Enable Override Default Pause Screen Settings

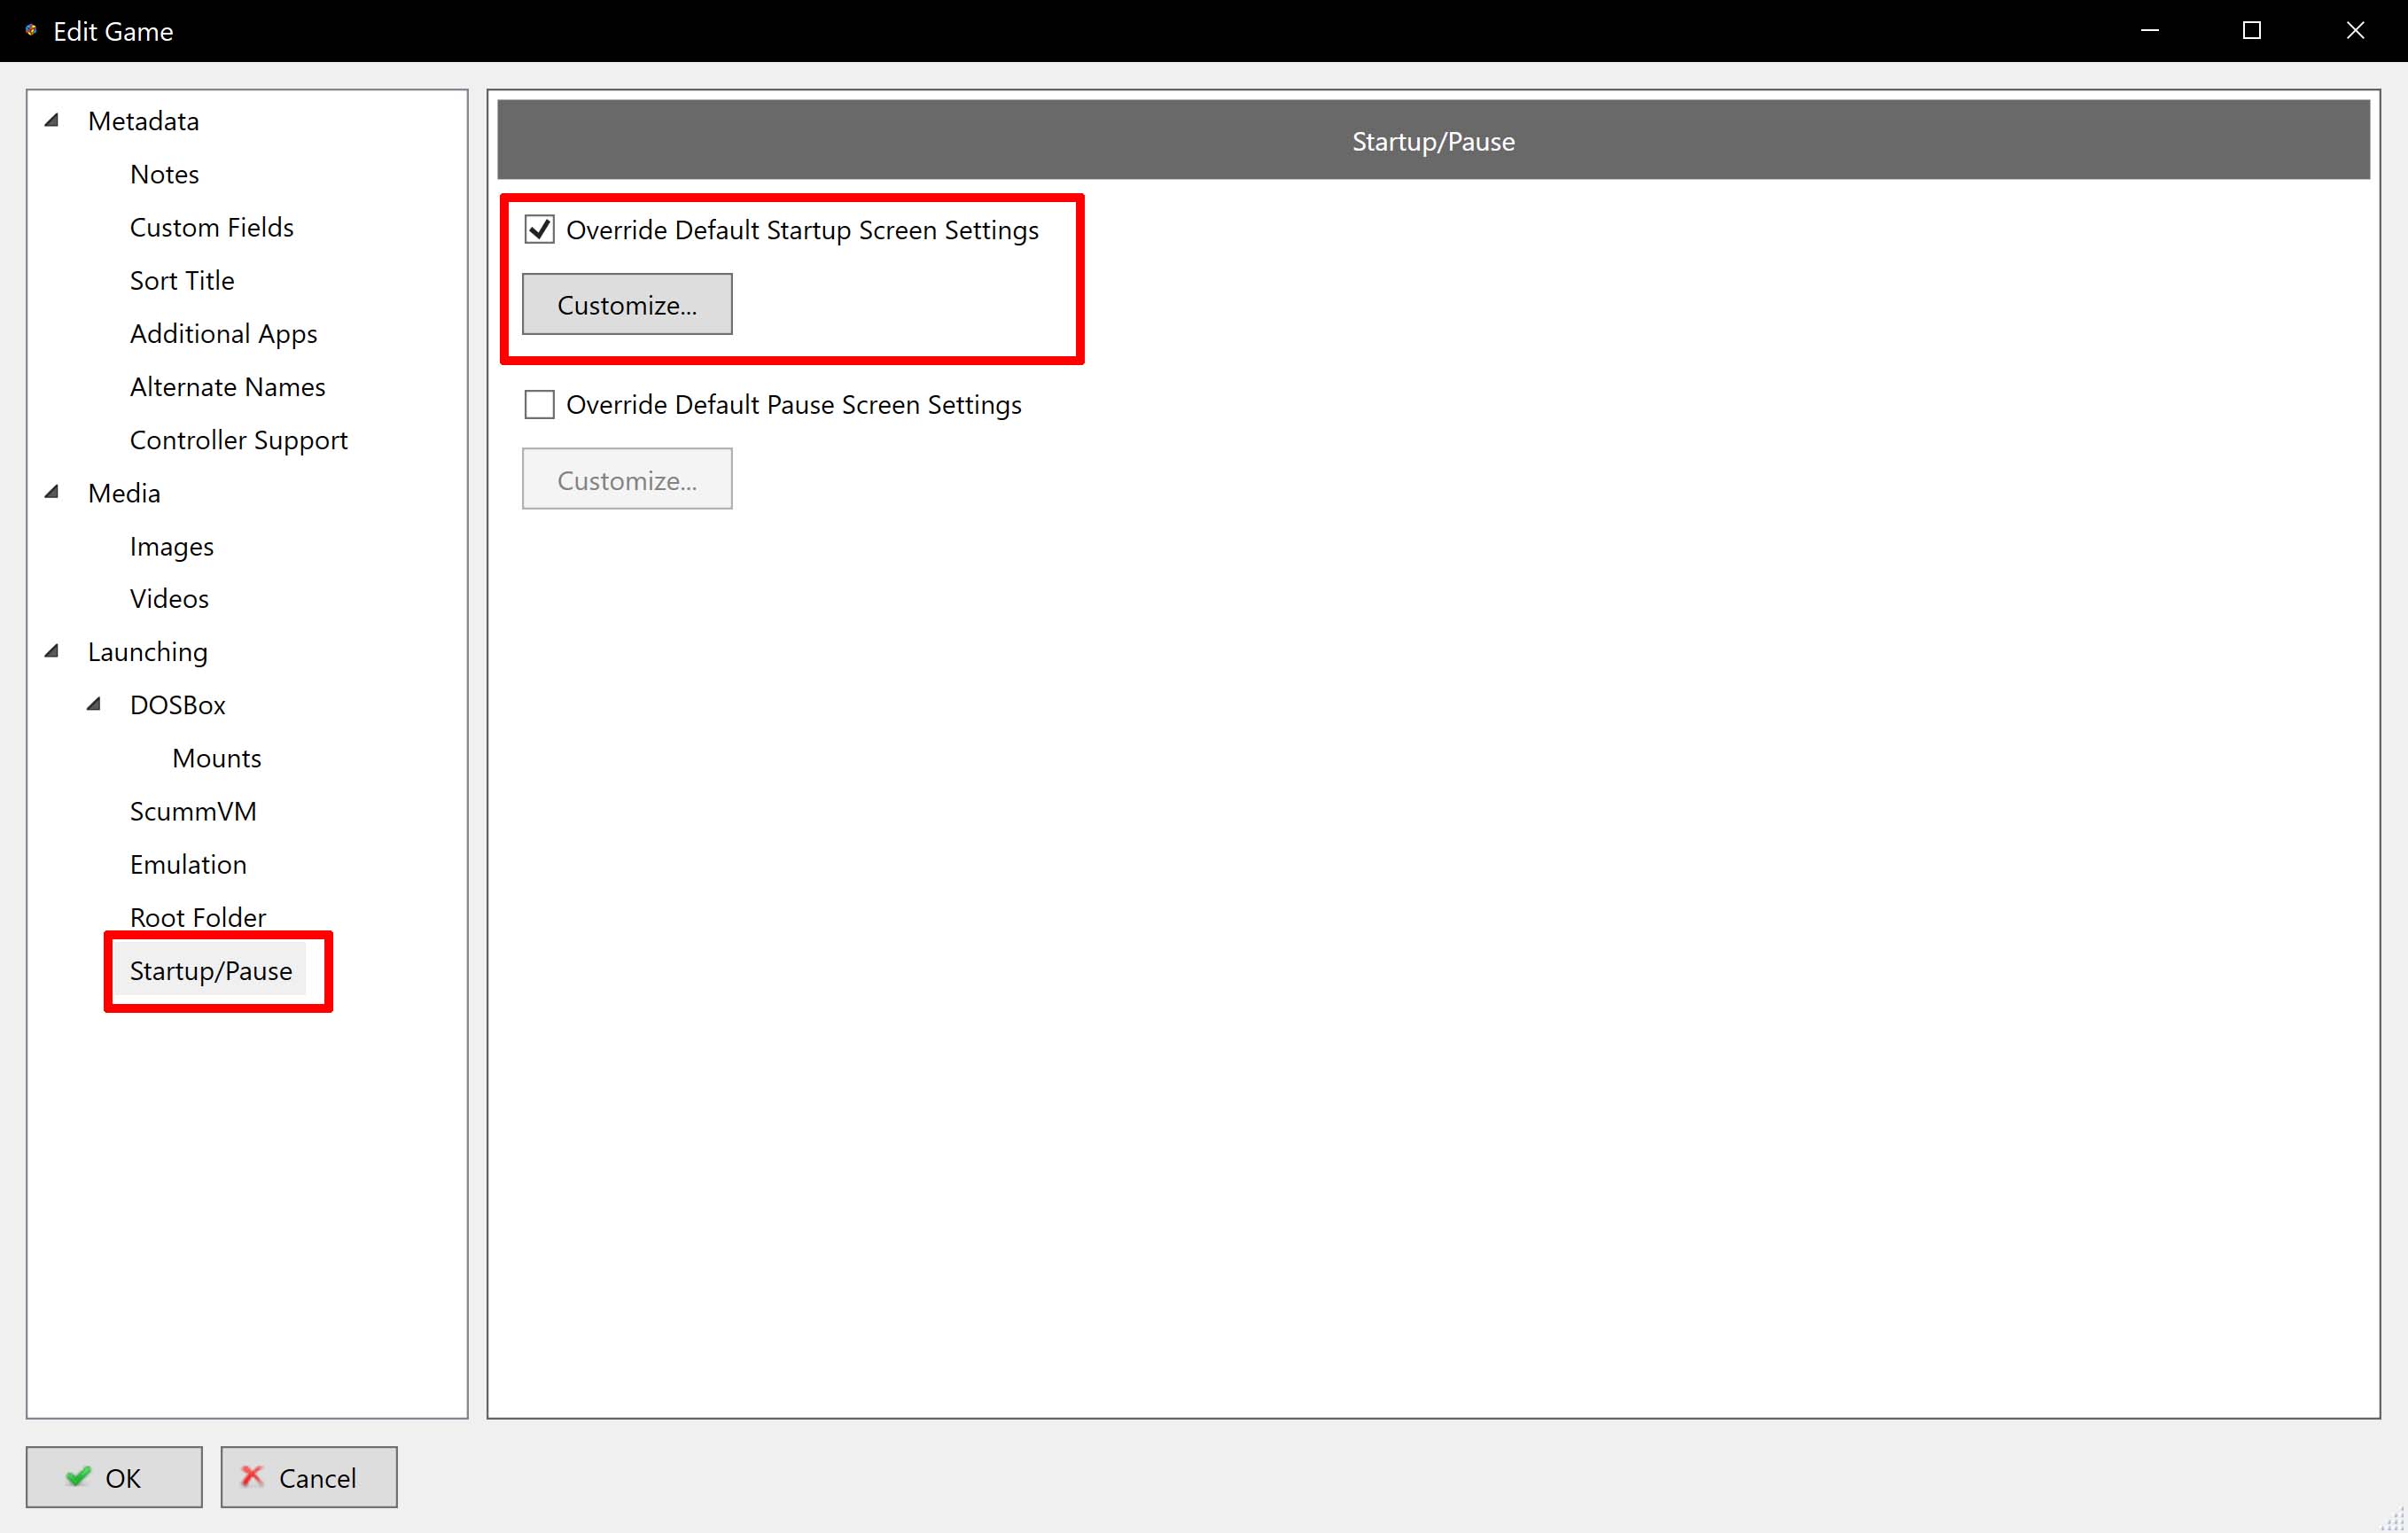(x=539, y=405)
